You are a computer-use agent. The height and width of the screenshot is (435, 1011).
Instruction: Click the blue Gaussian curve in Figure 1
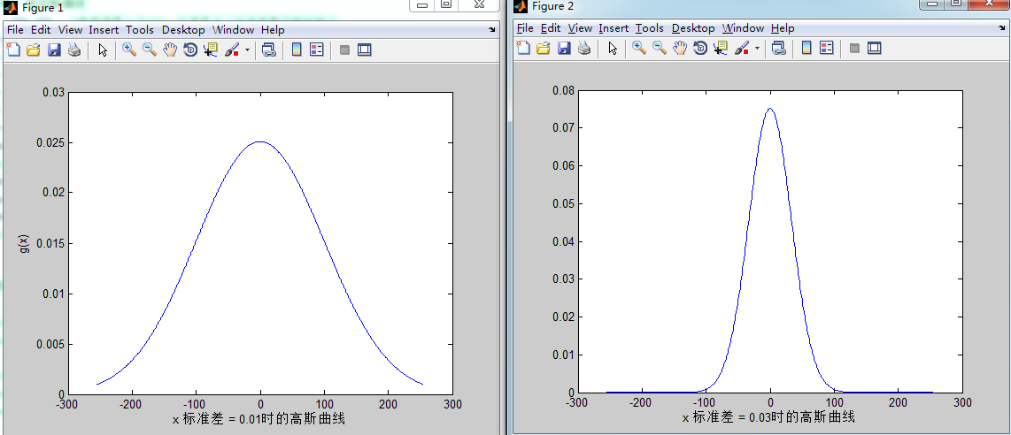260,141
